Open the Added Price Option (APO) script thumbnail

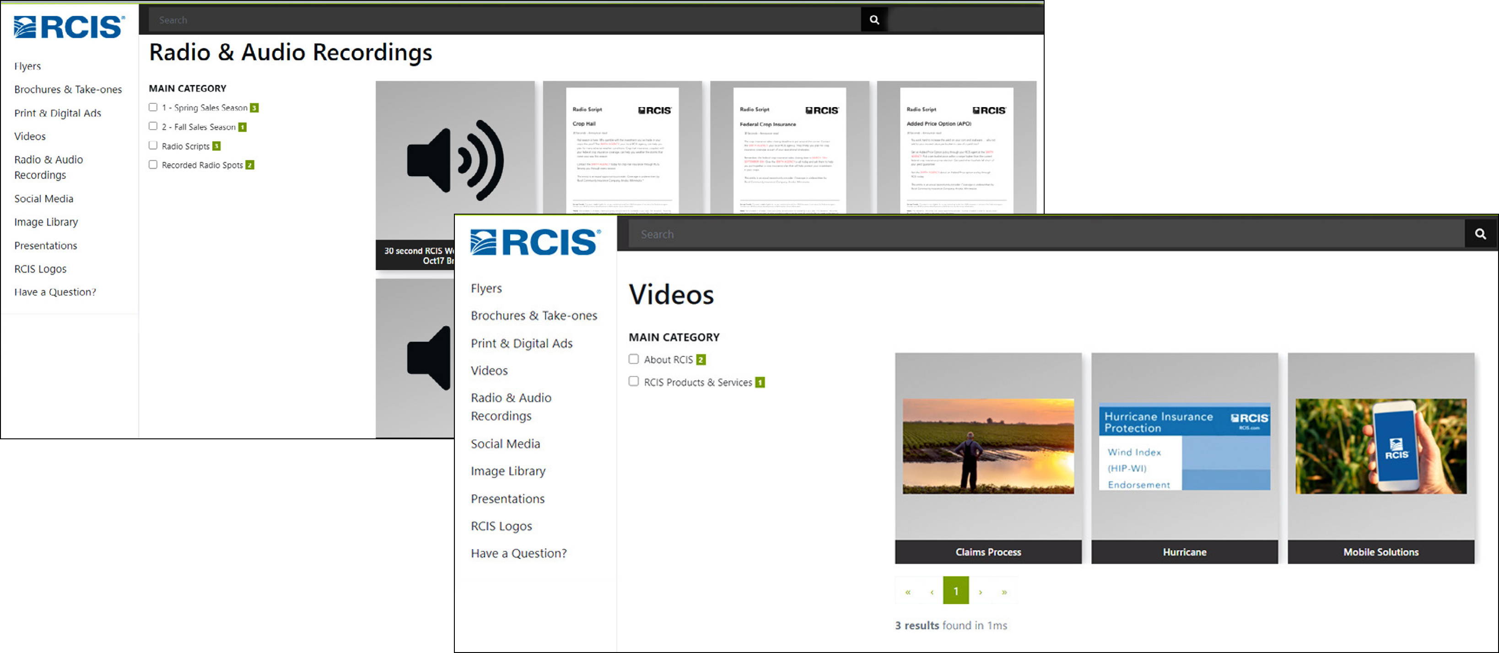[956, 148]
